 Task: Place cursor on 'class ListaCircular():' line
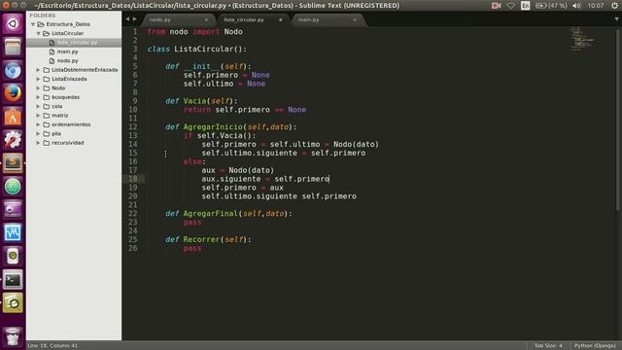196,50
